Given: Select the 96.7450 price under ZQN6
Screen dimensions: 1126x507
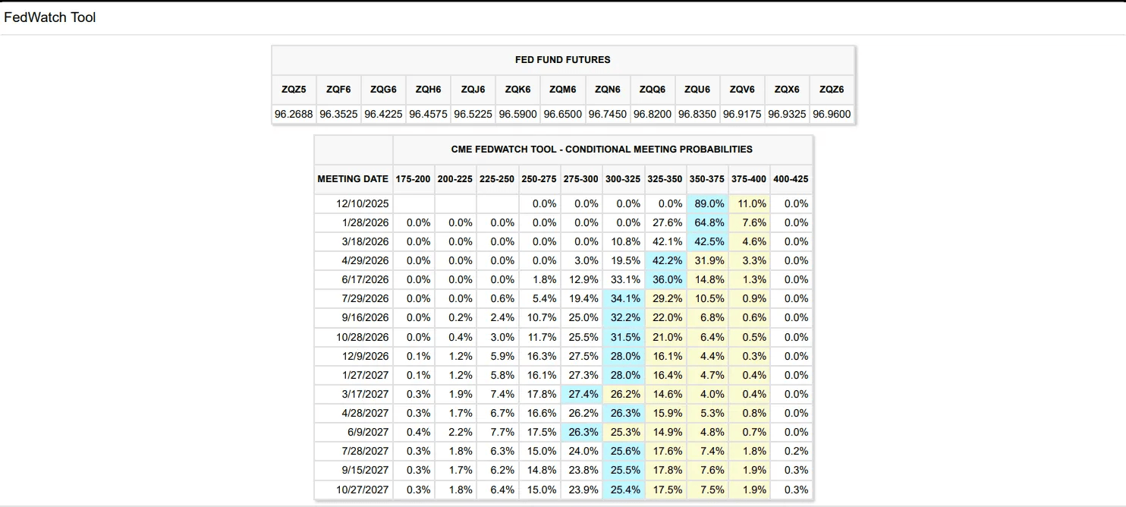Looking at the screenshot, I should click(607, 115).
